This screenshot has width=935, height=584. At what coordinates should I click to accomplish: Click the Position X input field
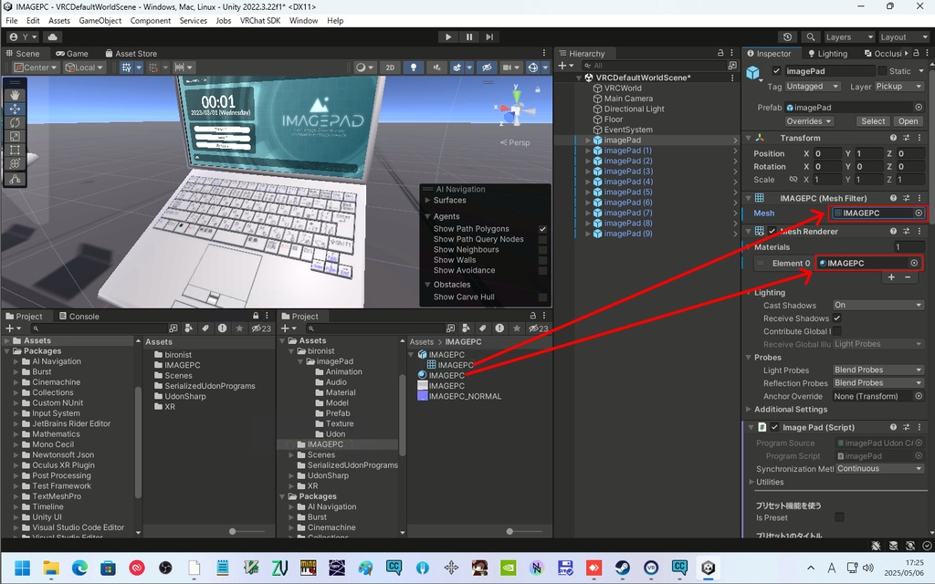coord(827,153)
